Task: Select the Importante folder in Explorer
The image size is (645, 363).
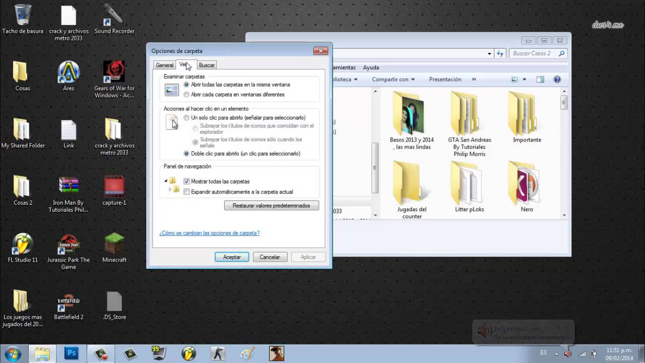Action: tap(527, 117)
